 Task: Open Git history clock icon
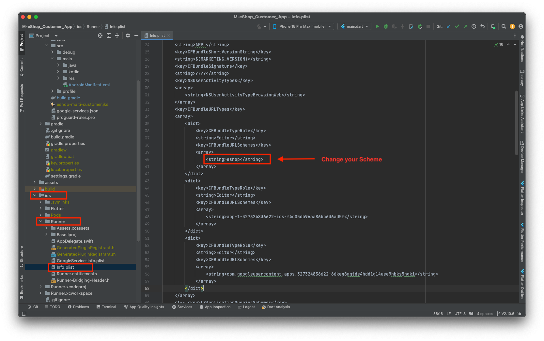point(474,26)
